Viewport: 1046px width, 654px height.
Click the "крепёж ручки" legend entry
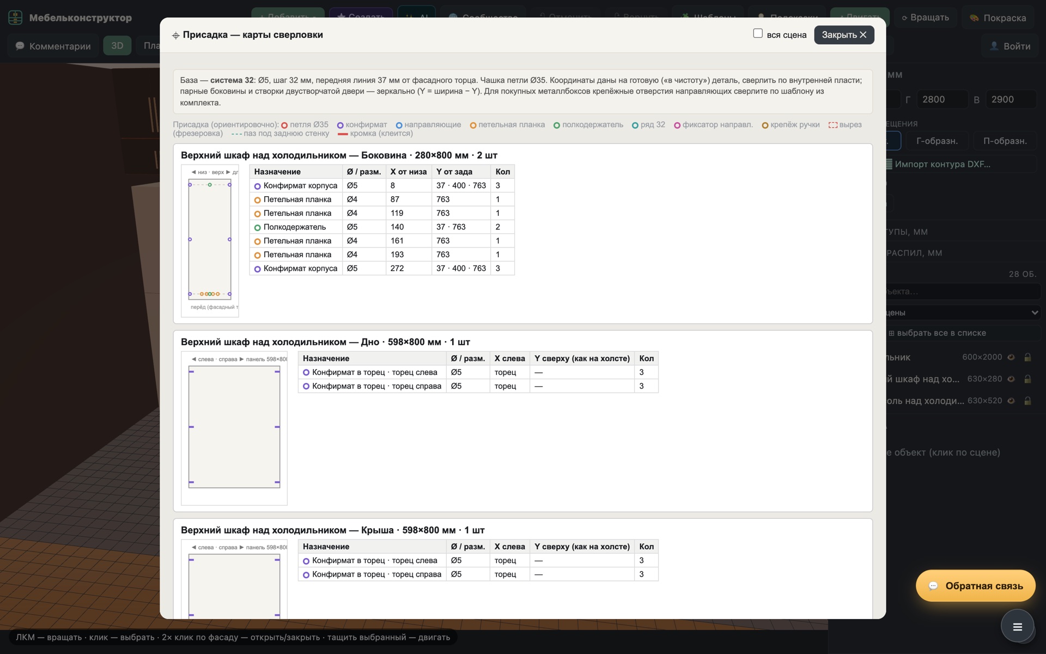pos(790,125)
